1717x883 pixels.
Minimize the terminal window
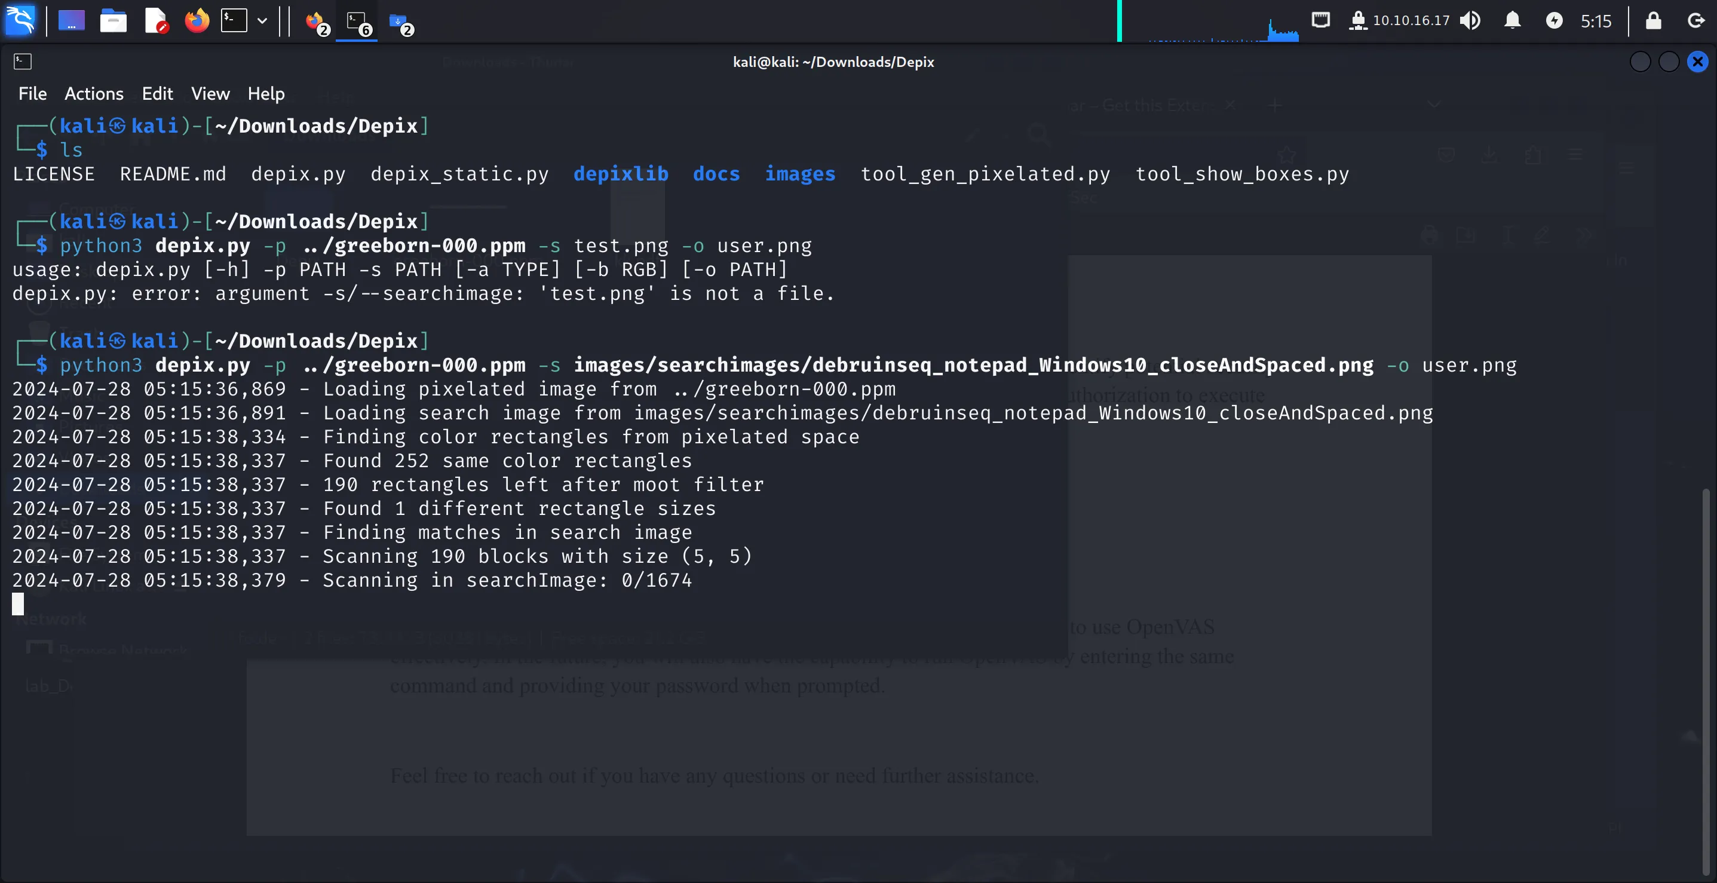tap(1640, 62)
